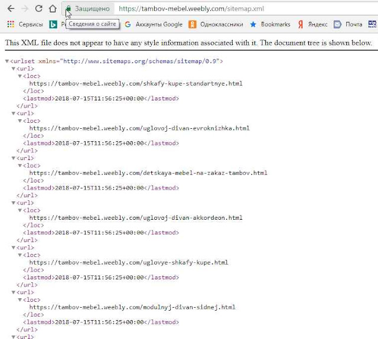The width and height of the screenshot is (378, 339).
Task: Click the partially visible last bookmark icon
Action: coord(373,24)
